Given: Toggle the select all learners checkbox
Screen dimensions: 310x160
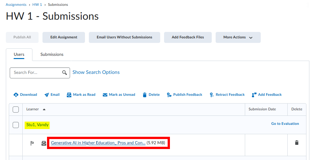Looking at the screenshot, I should (16, 109).
